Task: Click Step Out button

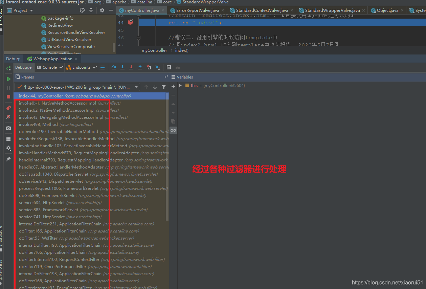Action: pos(140,67)
